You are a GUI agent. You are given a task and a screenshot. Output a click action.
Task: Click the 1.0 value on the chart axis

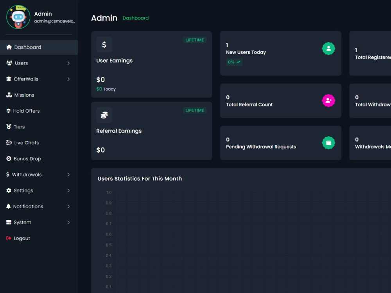click(x=109, y=192)
